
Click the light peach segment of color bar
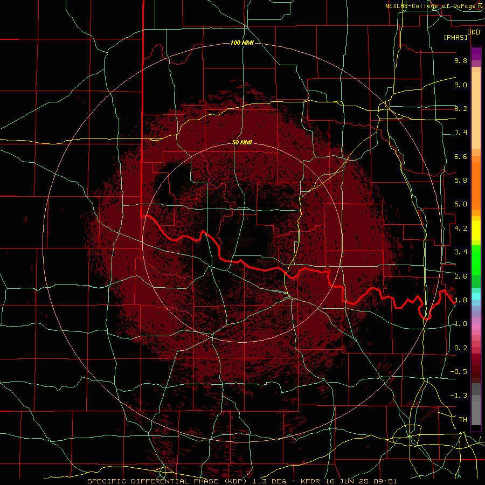pyautogui.click(x=476, y=110)
